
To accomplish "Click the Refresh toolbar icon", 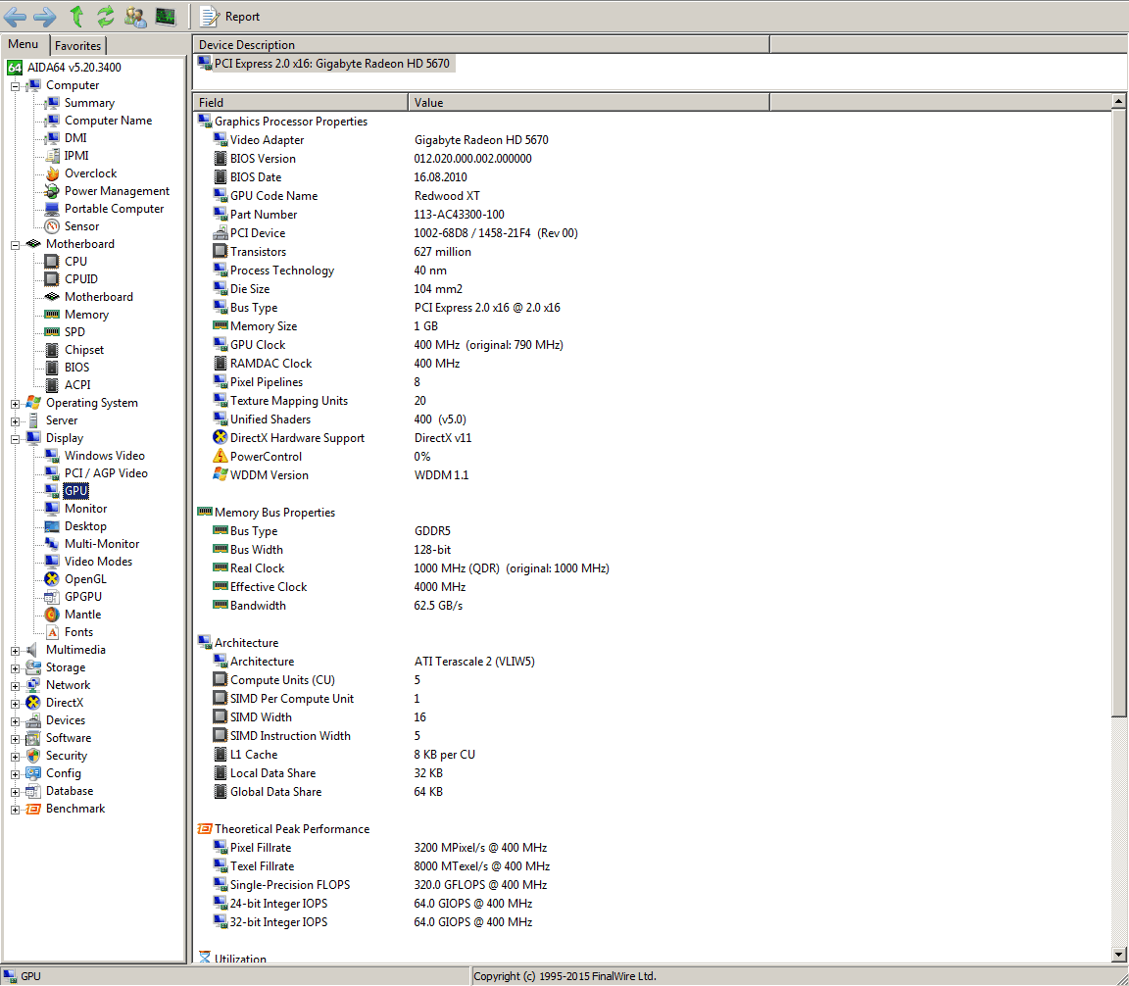I will [x=105, y=16].
